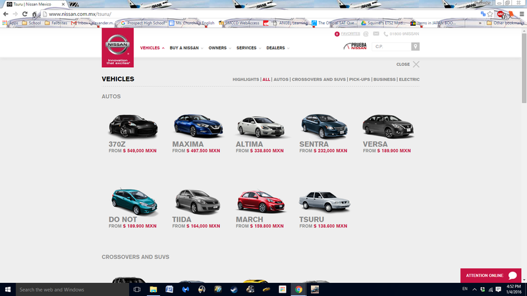Click the page vertical scrollbar thumb
Screen dimensions: 527x296
pyautogui.click(x=524, y=68)
